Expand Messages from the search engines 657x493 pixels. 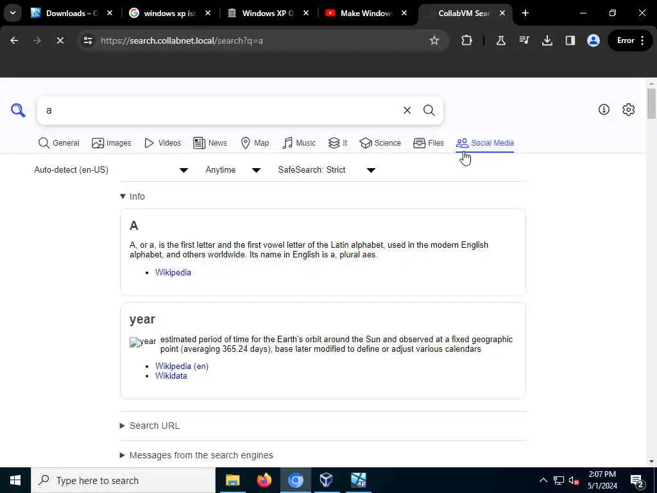pos(196,455)
